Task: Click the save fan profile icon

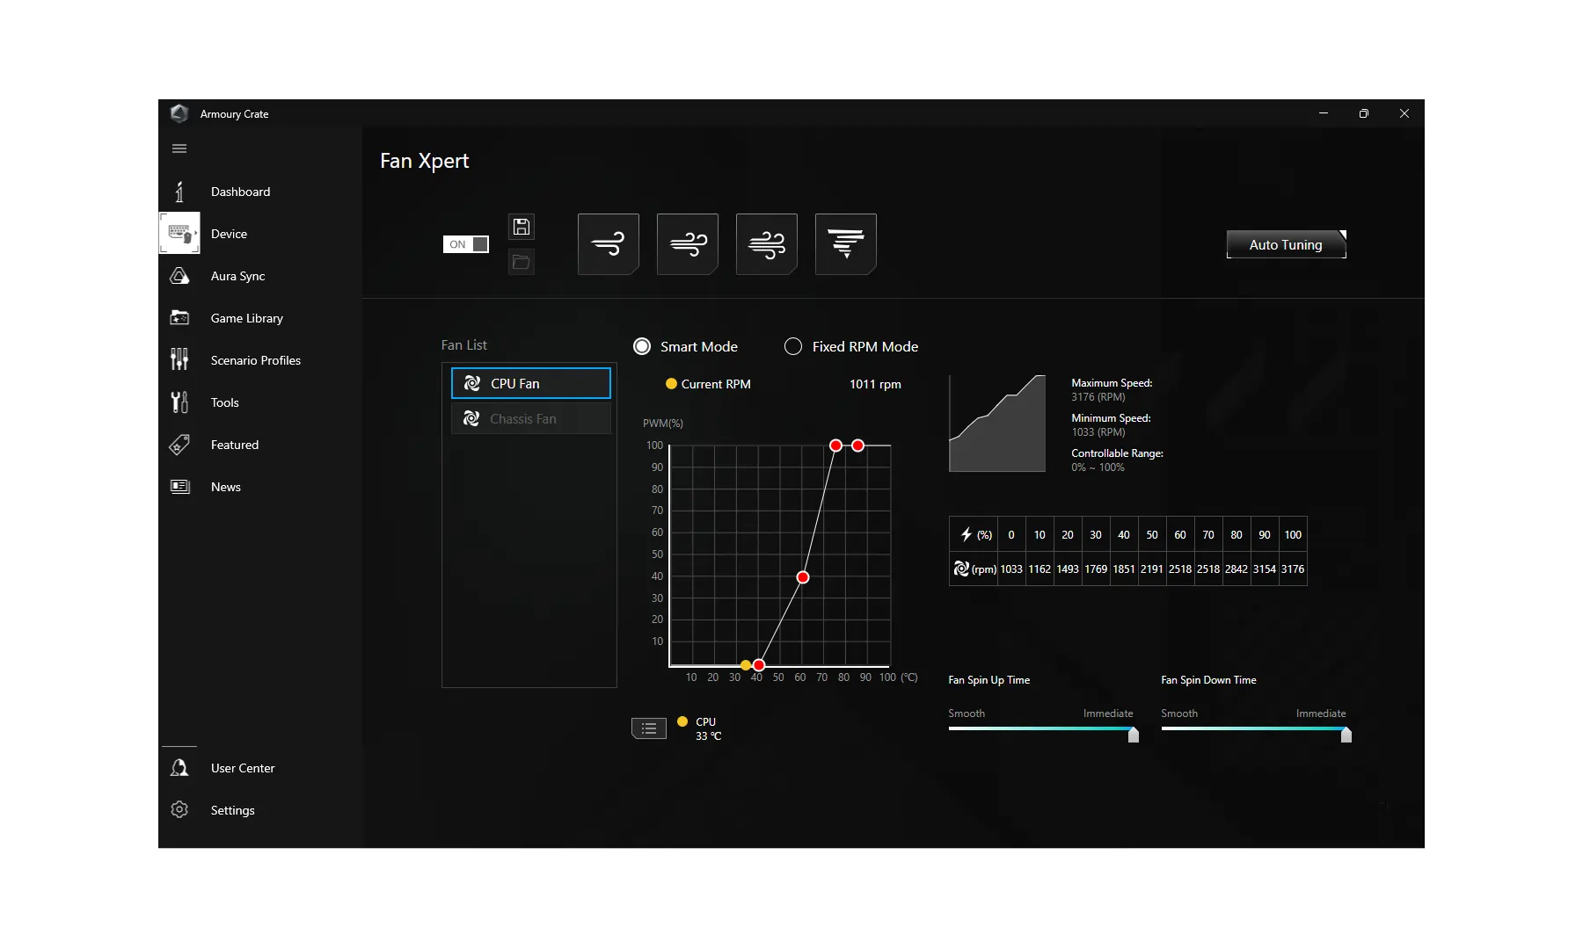Action: [x=521, y=227]
